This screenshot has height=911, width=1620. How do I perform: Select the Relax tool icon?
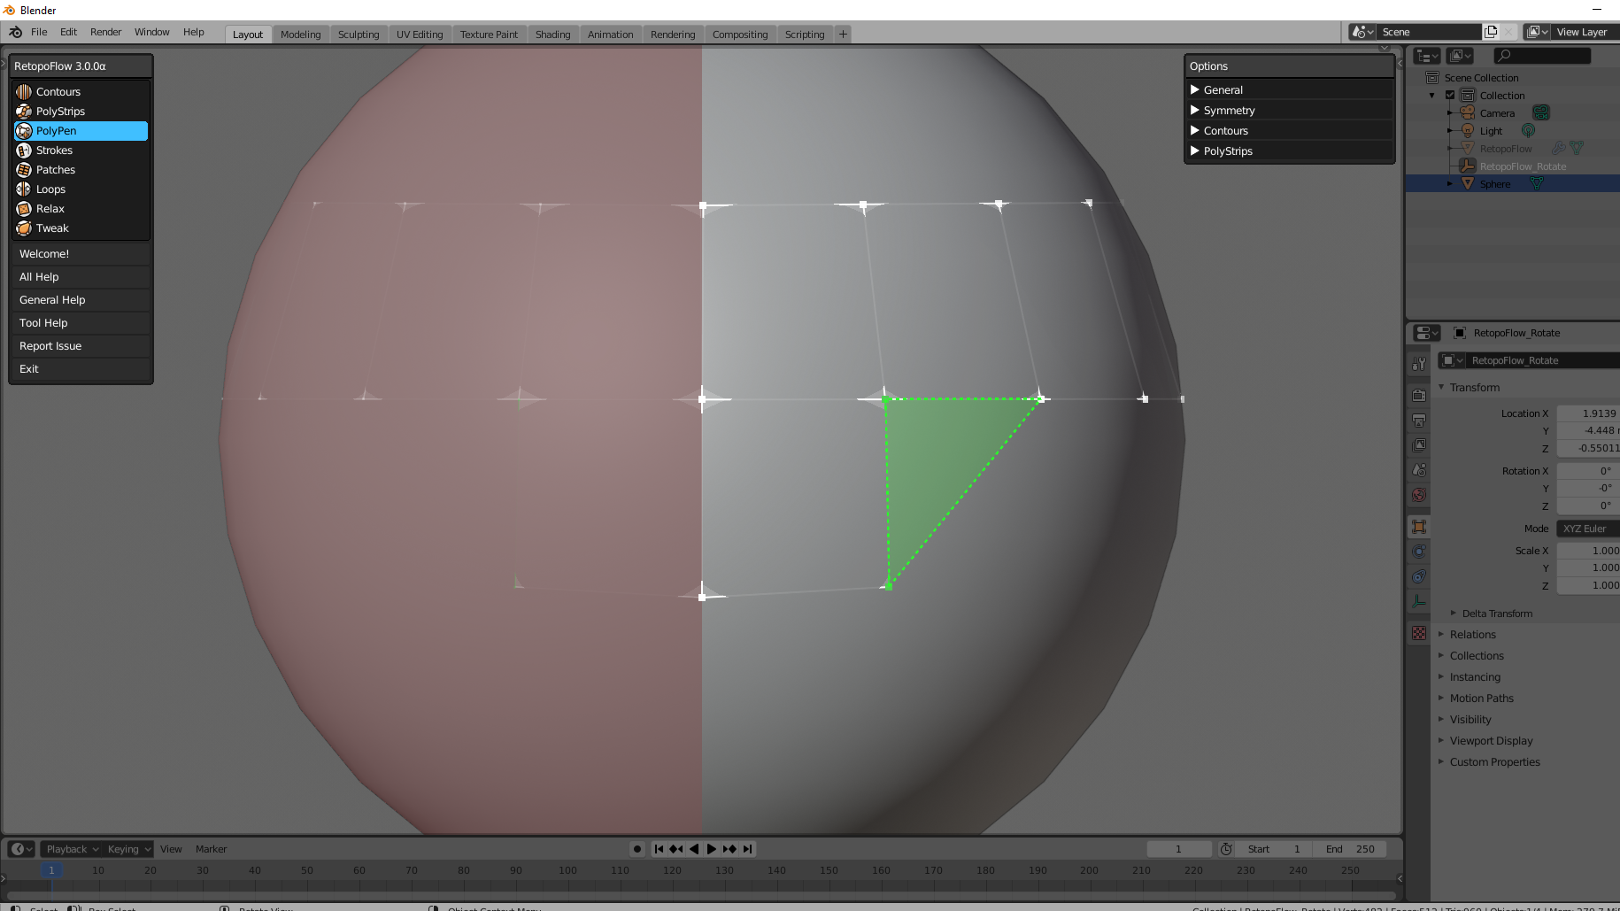pos(24,208)
